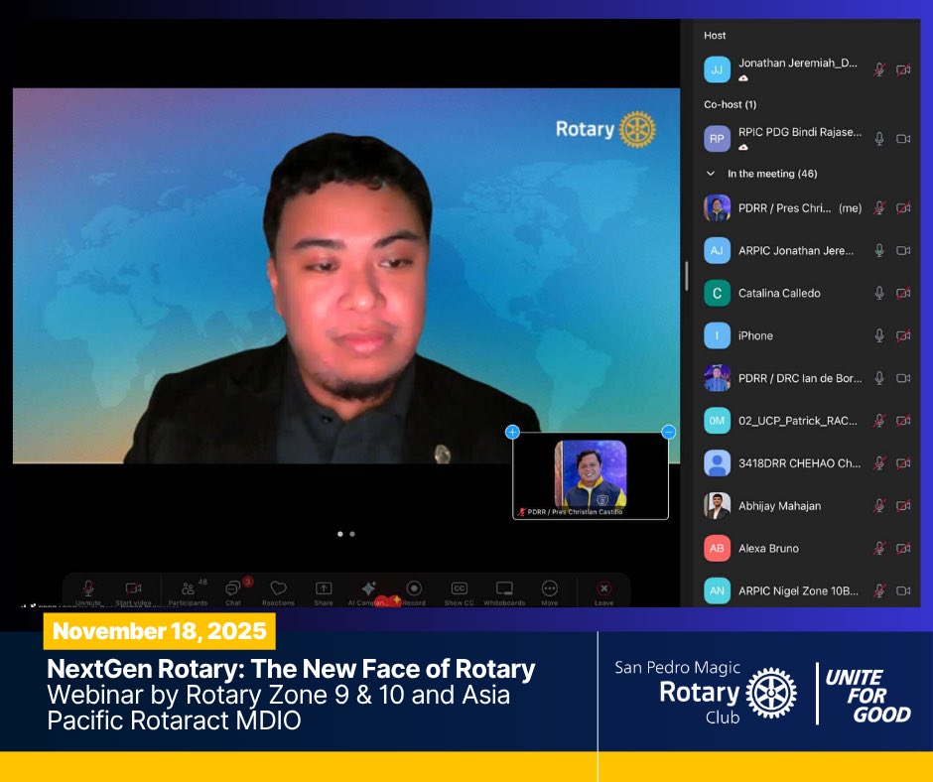Viewport: 933px width, 782px height.
Task: Click microphone icon for PDRR / DRC Ian de Bor...
Action: click(878, 378)
